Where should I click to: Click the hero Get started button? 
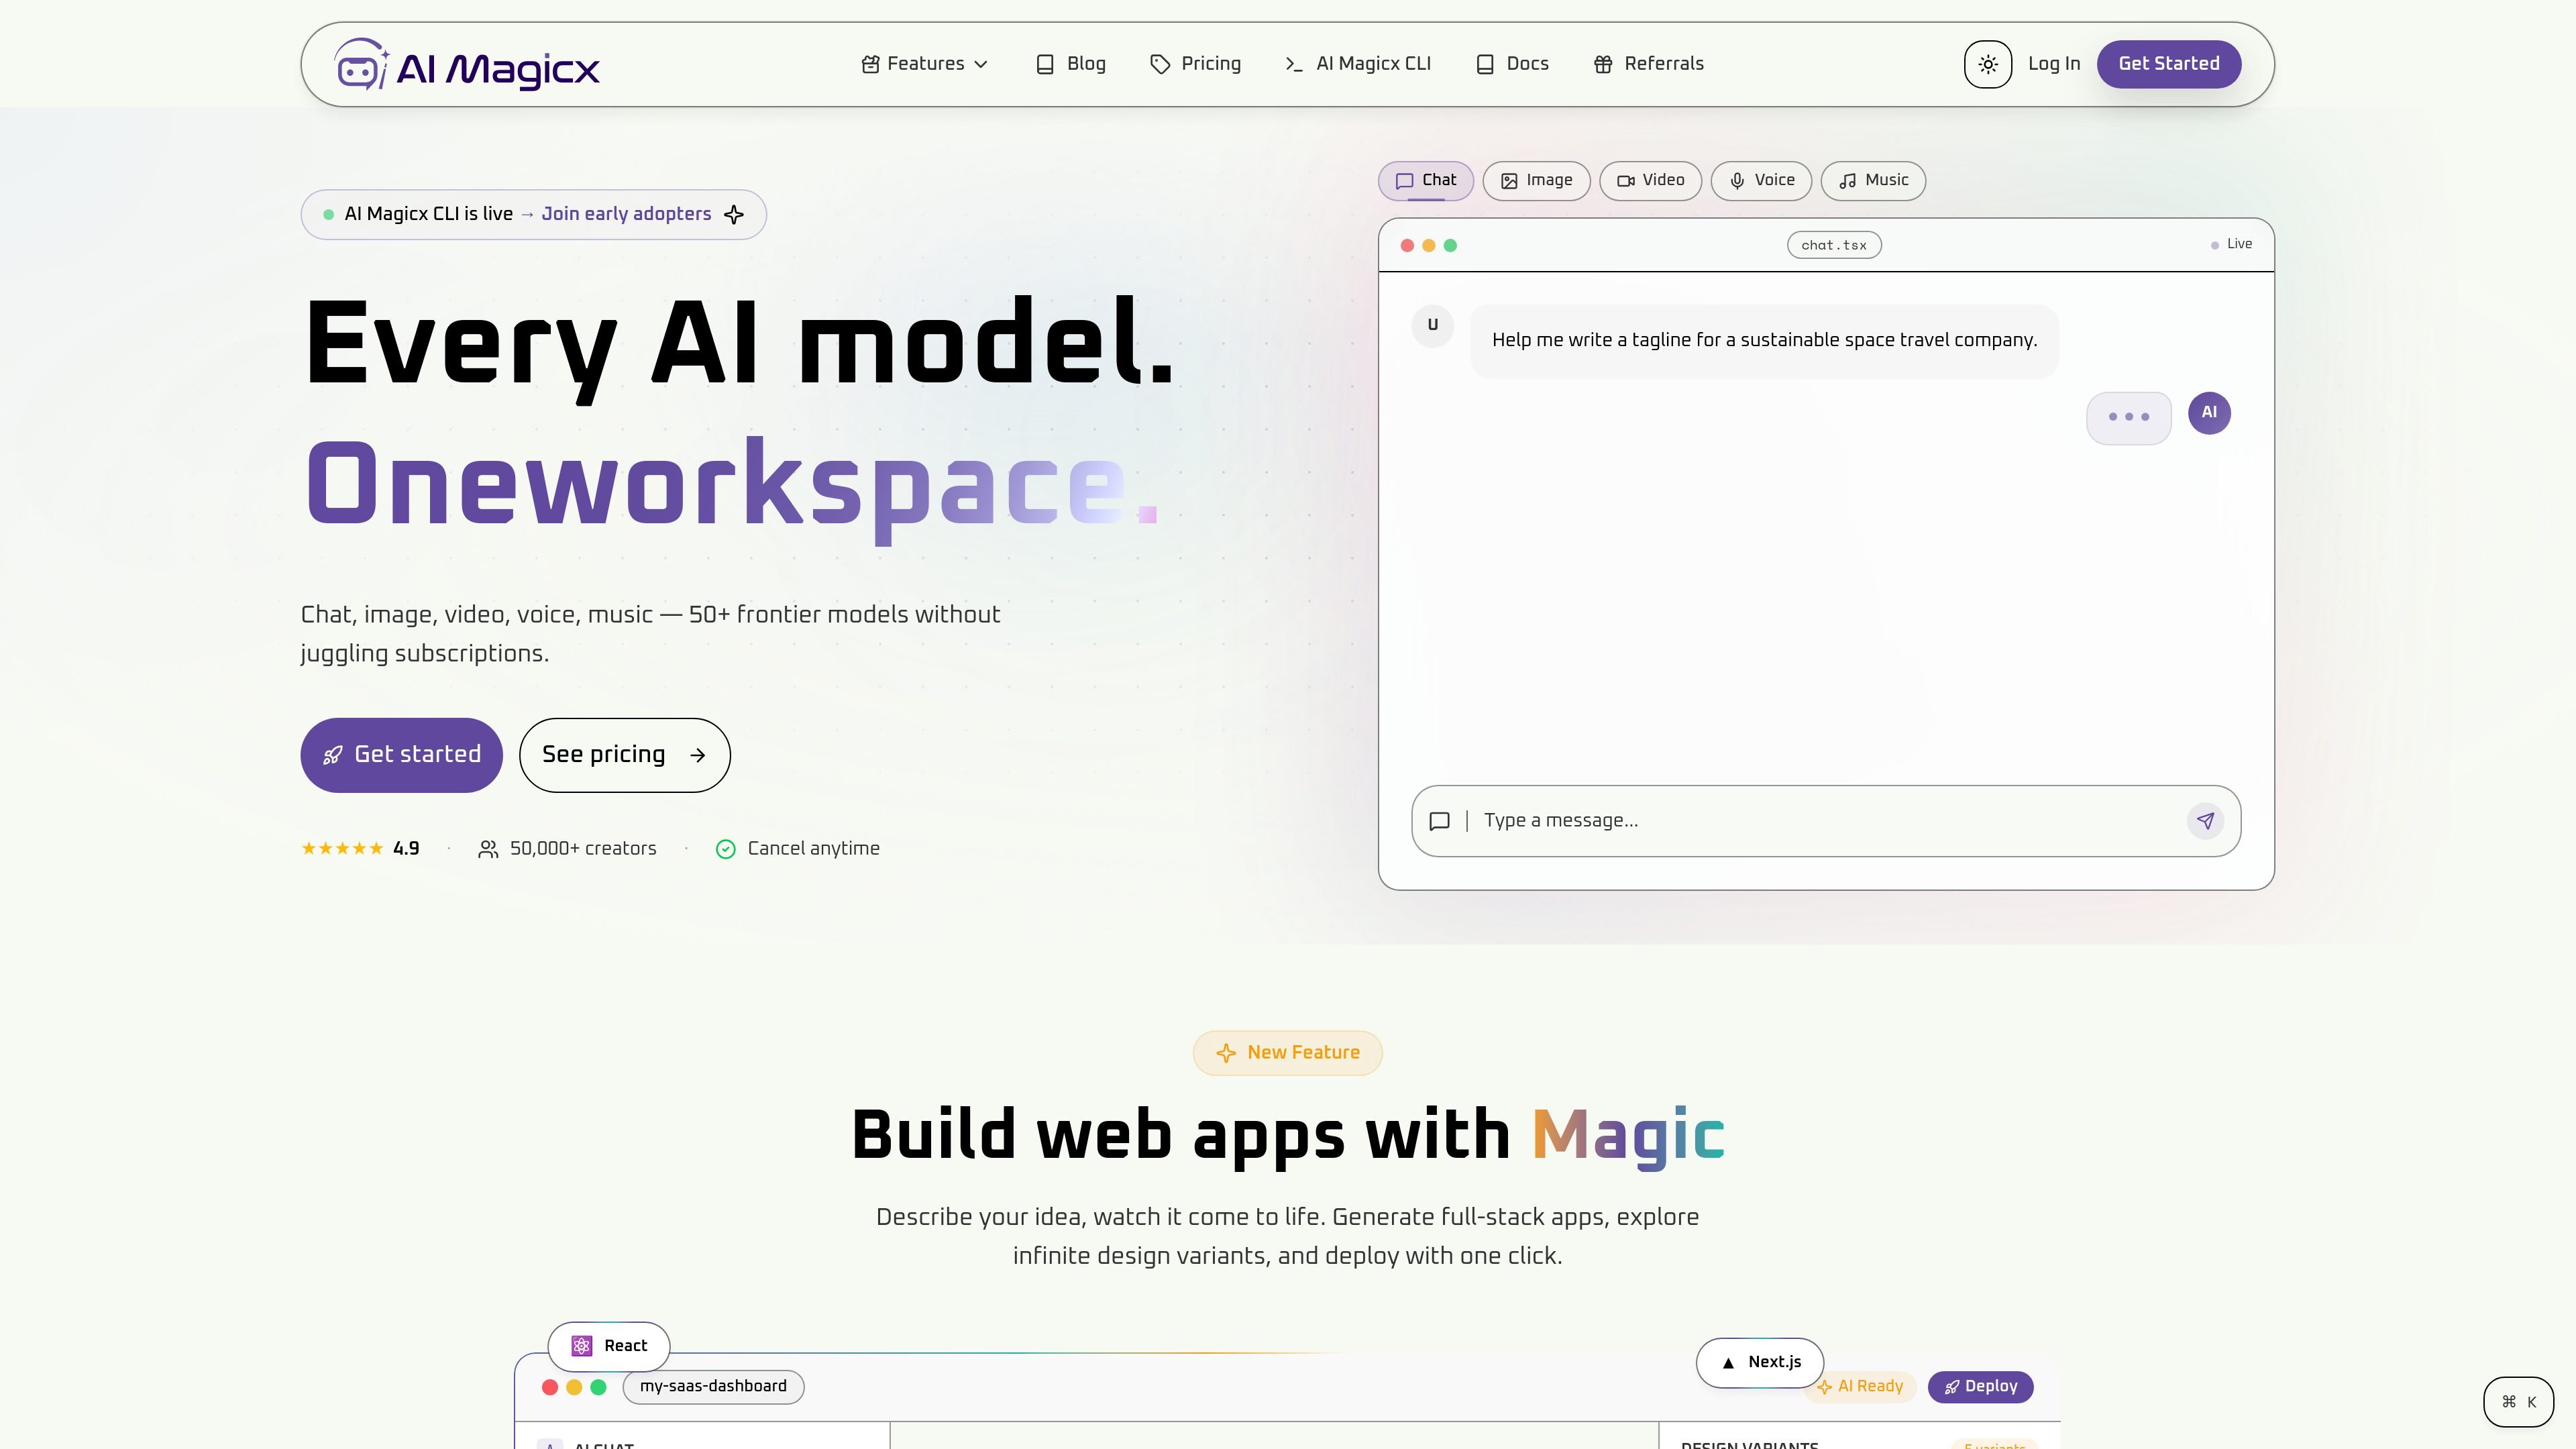(401, 755)
